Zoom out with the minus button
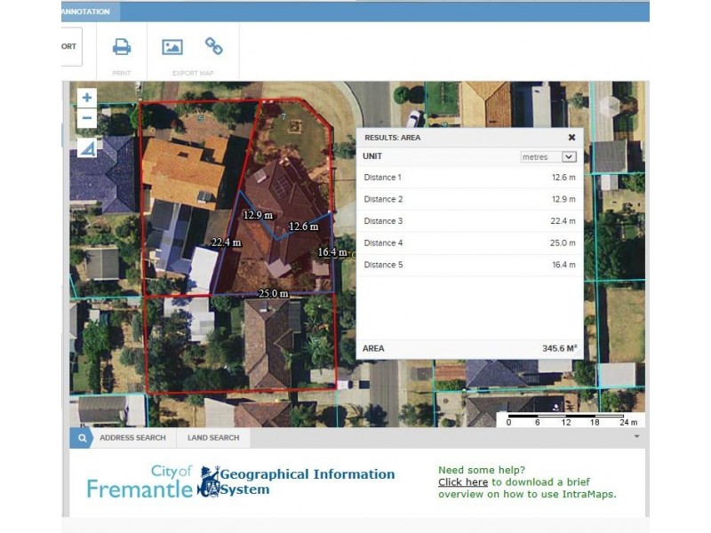The height and width of the screenshot is (533, 711). [87, 118]
